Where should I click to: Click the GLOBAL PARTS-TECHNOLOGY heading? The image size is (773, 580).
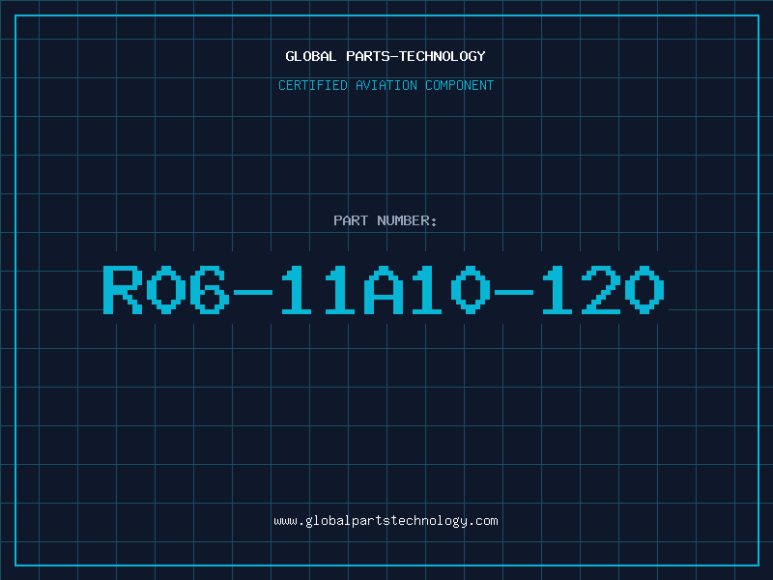coord(386,56)
